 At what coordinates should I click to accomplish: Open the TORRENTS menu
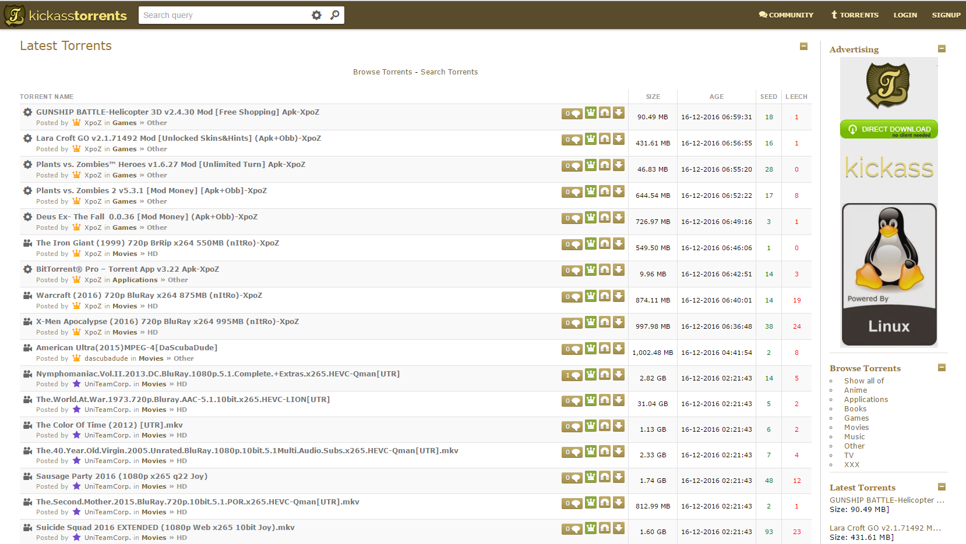click(x=854, y=15)
